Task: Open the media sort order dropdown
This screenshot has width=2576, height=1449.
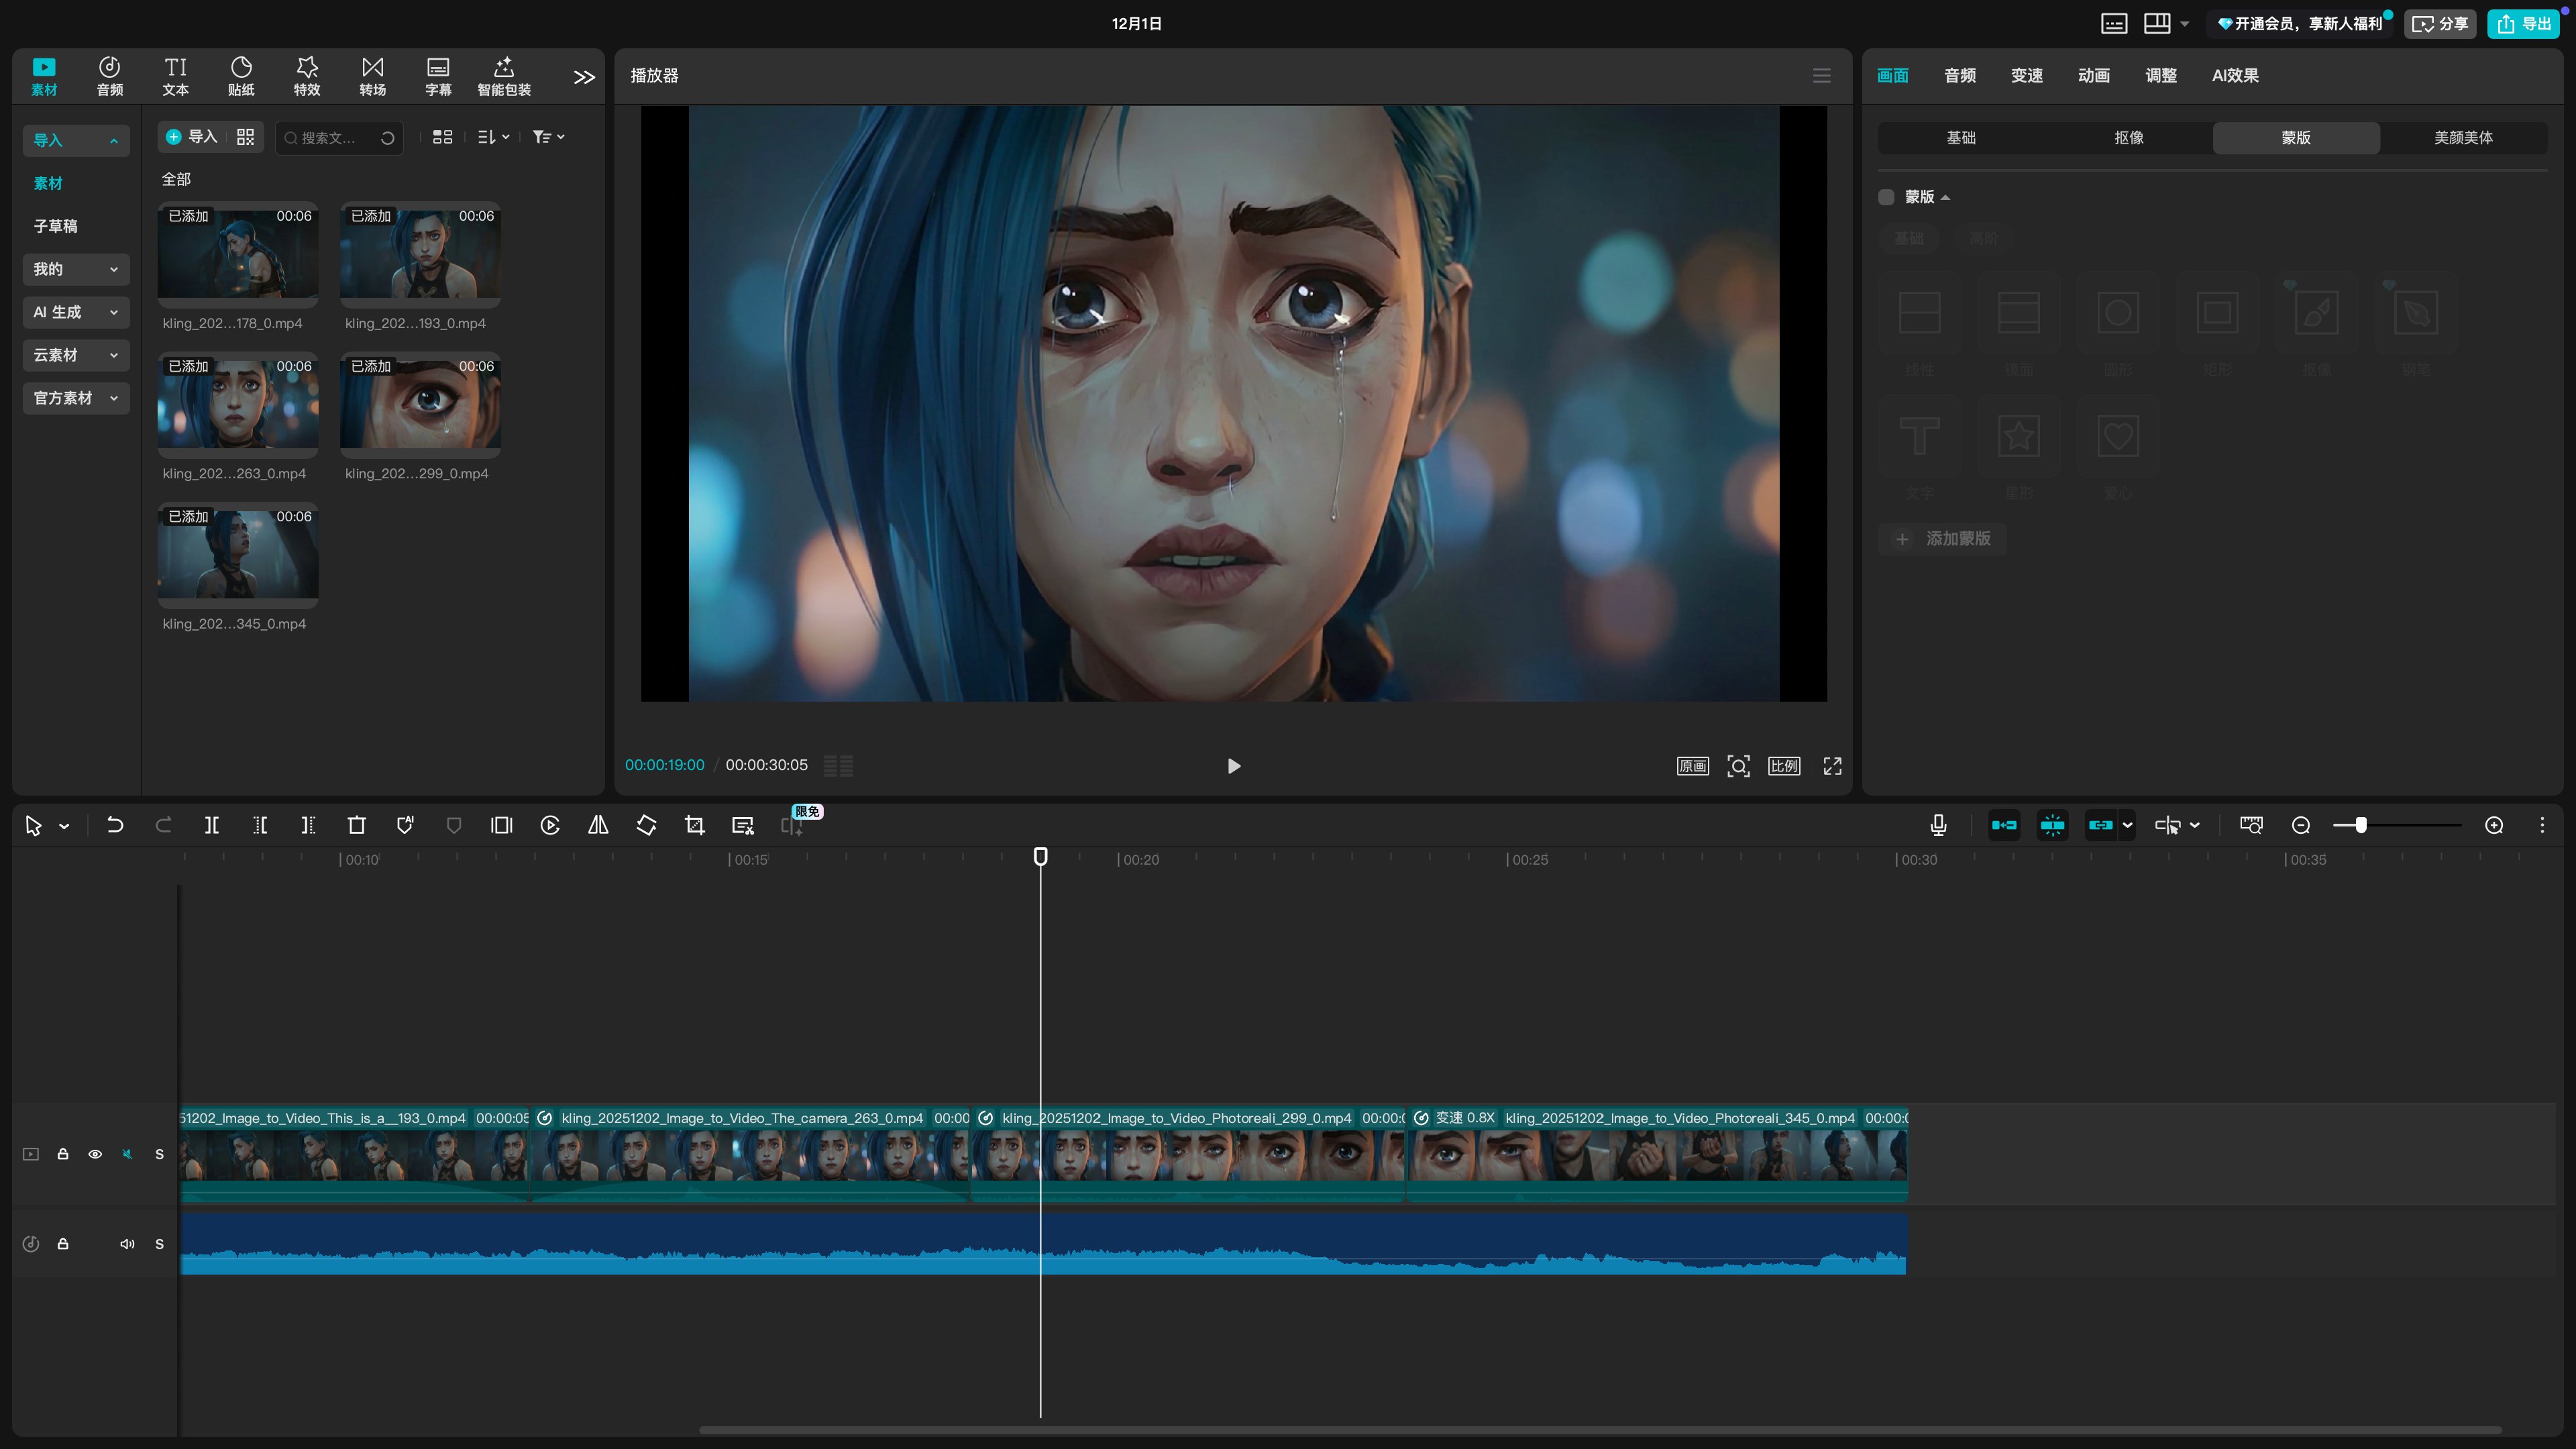Action: click(x=494, y=137)
